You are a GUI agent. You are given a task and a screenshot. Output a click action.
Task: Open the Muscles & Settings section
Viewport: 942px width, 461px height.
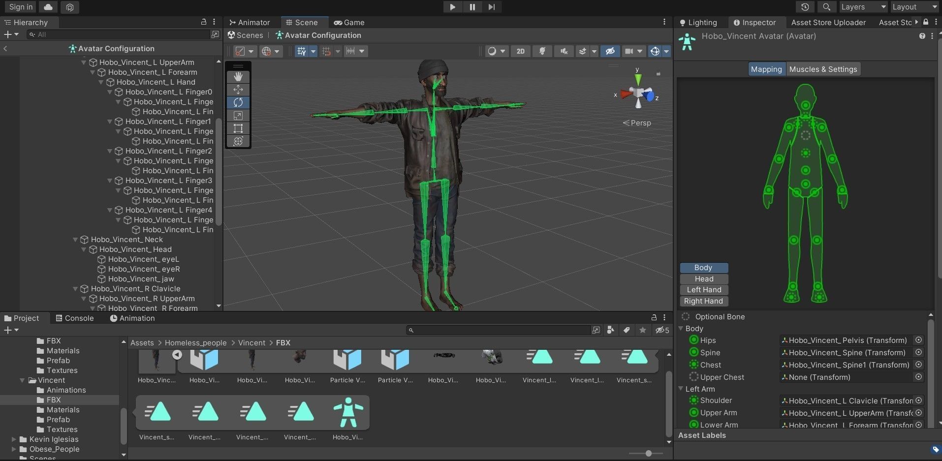[823, 69]
